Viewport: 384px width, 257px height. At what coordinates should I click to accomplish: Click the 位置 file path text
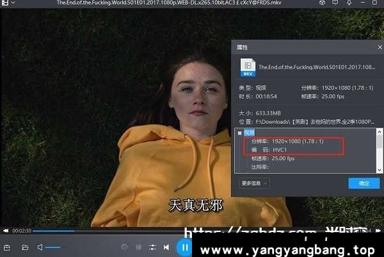tap(307, 122)
